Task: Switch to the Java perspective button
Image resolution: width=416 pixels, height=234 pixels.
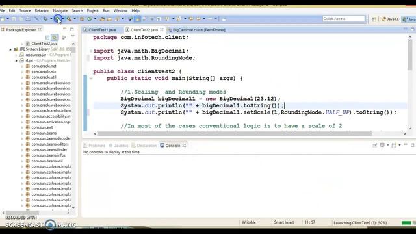Action: [x=409, y=19]
